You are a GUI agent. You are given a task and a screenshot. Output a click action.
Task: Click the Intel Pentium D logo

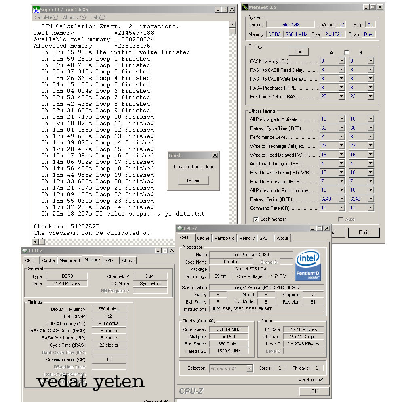pos(308,265)
